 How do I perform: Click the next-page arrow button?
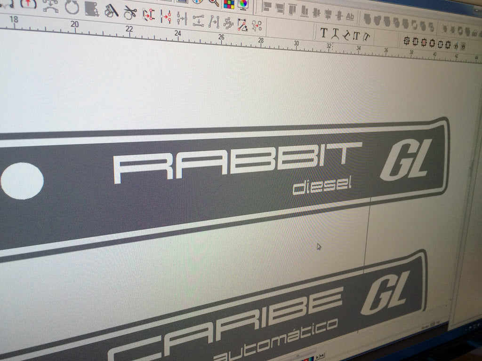point(317,357)
